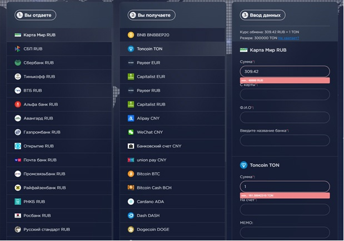This screenshot has width=344, height=241.
Task: Click the Toncoin TON icon in receive list
Action: pos(131,49)
